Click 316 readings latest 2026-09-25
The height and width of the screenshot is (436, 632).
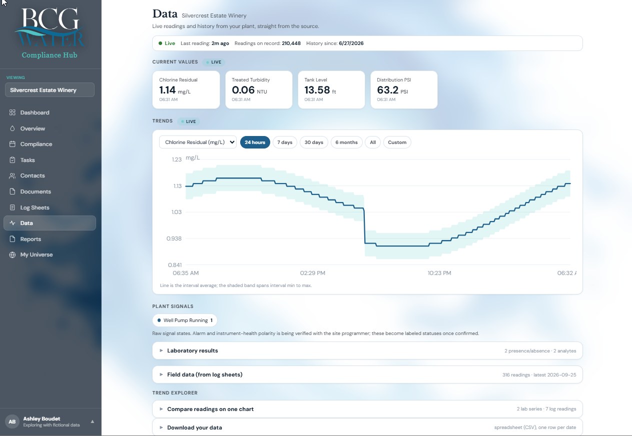[x=539, y=374]
